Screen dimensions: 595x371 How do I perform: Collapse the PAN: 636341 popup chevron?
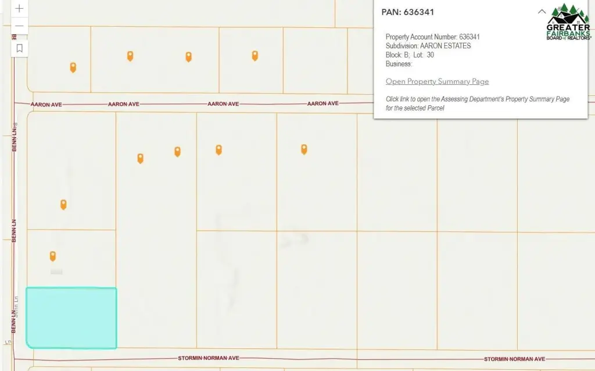(542, 12)
